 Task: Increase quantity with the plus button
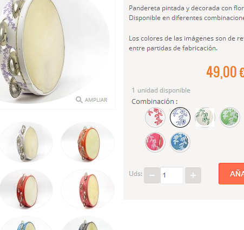click(193, 175)
